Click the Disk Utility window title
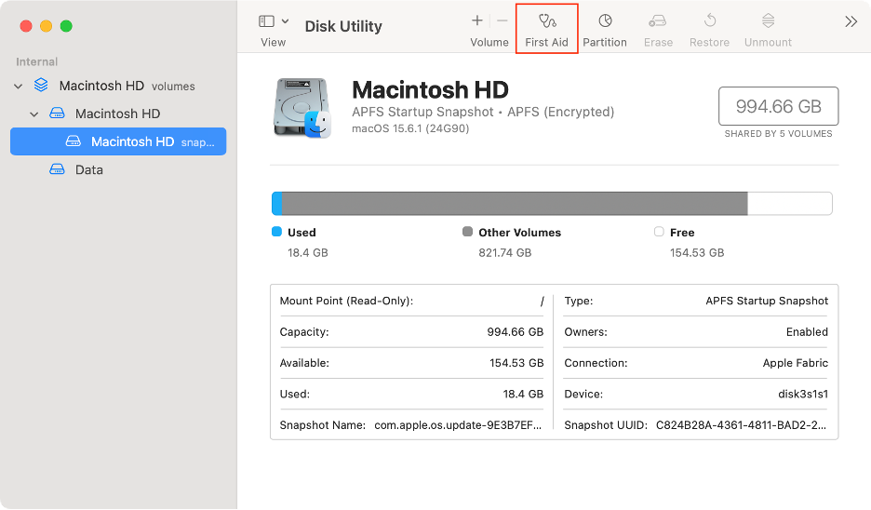 click(x=343, y=26)
